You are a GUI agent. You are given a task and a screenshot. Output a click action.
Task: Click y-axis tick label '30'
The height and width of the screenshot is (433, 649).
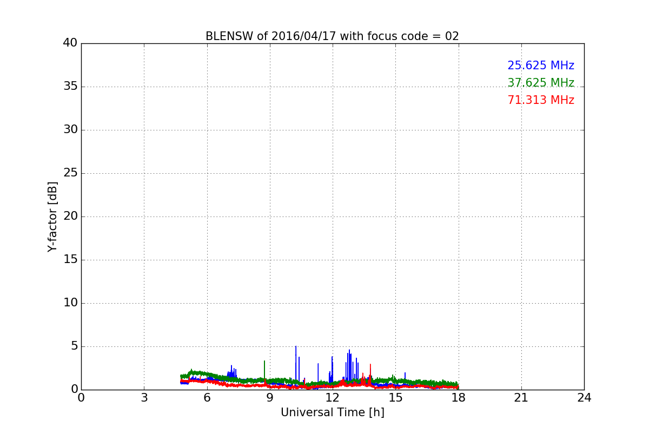click(x=70, y=129)
